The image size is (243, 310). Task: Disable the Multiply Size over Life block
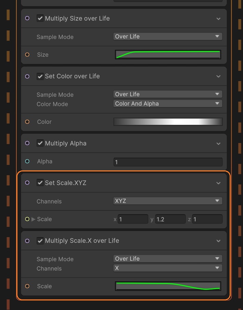coord(40,18)
